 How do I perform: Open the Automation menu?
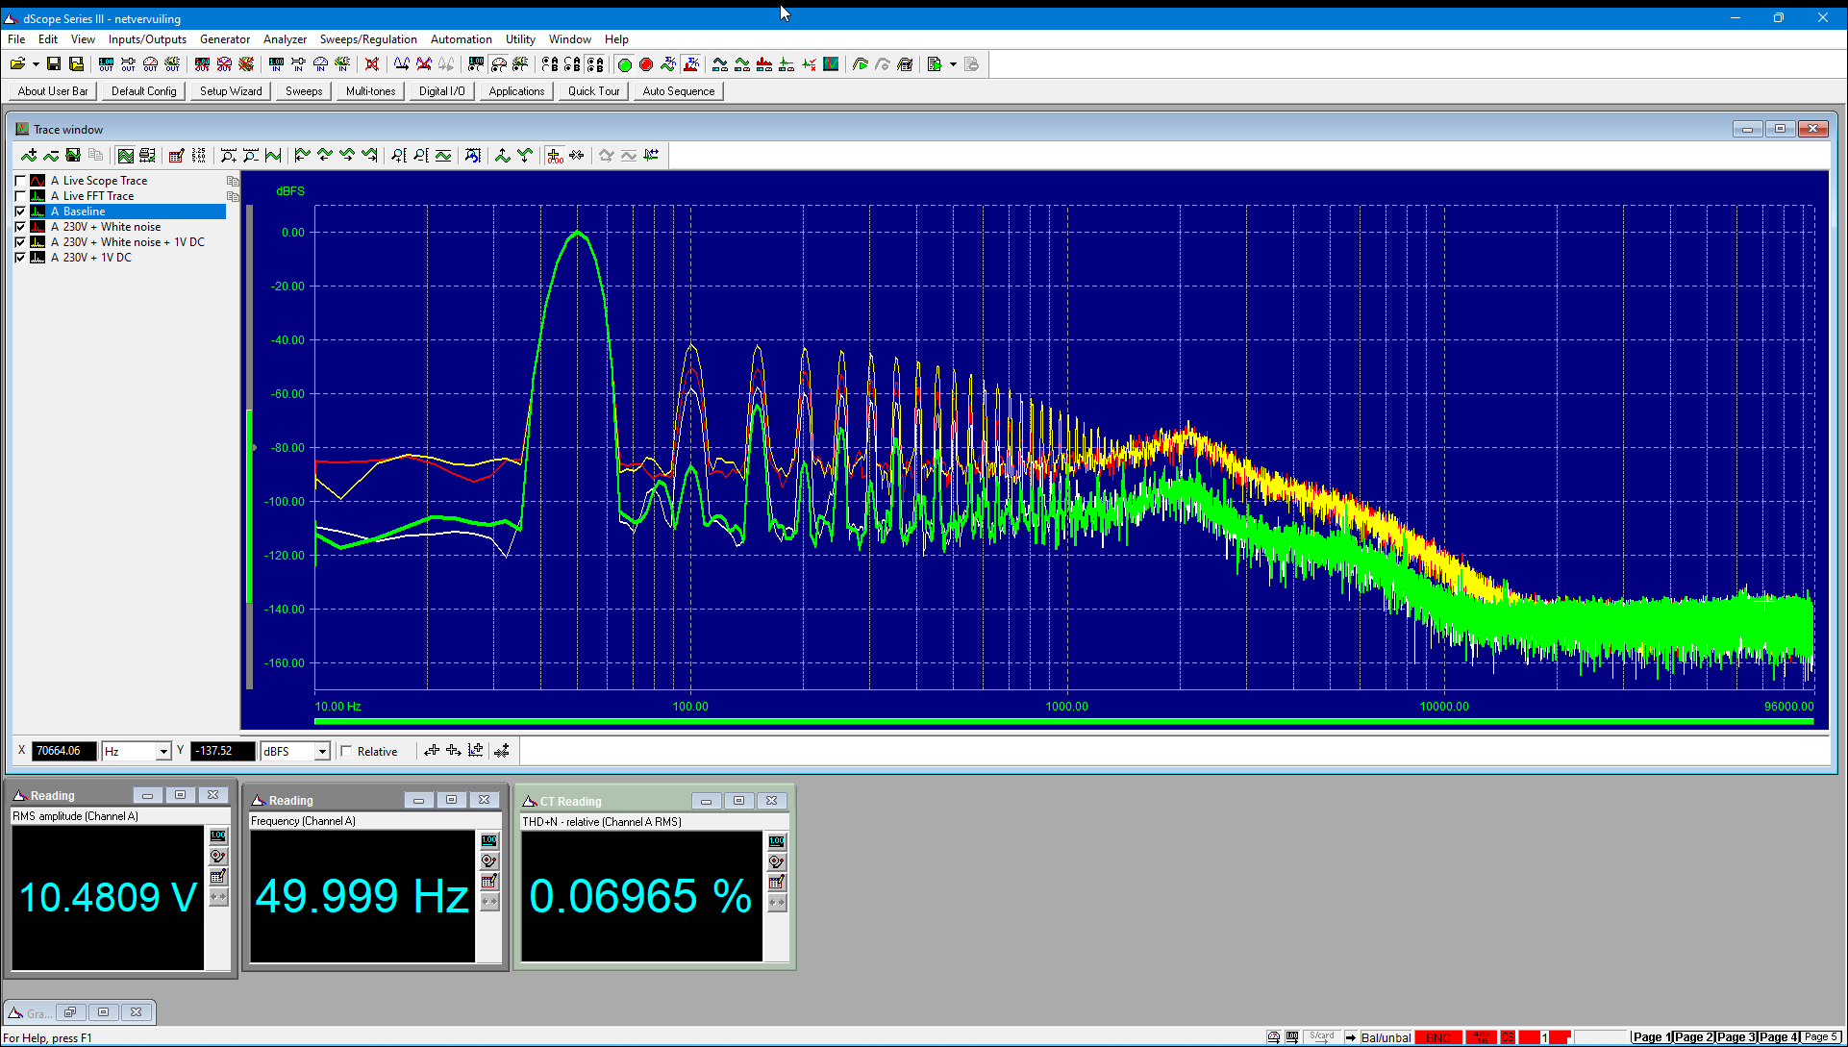(x=461, y=39)
